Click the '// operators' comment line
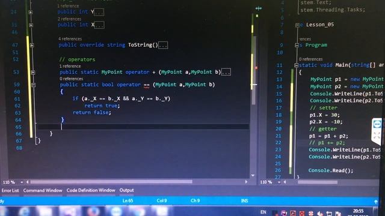The width and height of the screenshot is (385, 216). pos(77,59)
